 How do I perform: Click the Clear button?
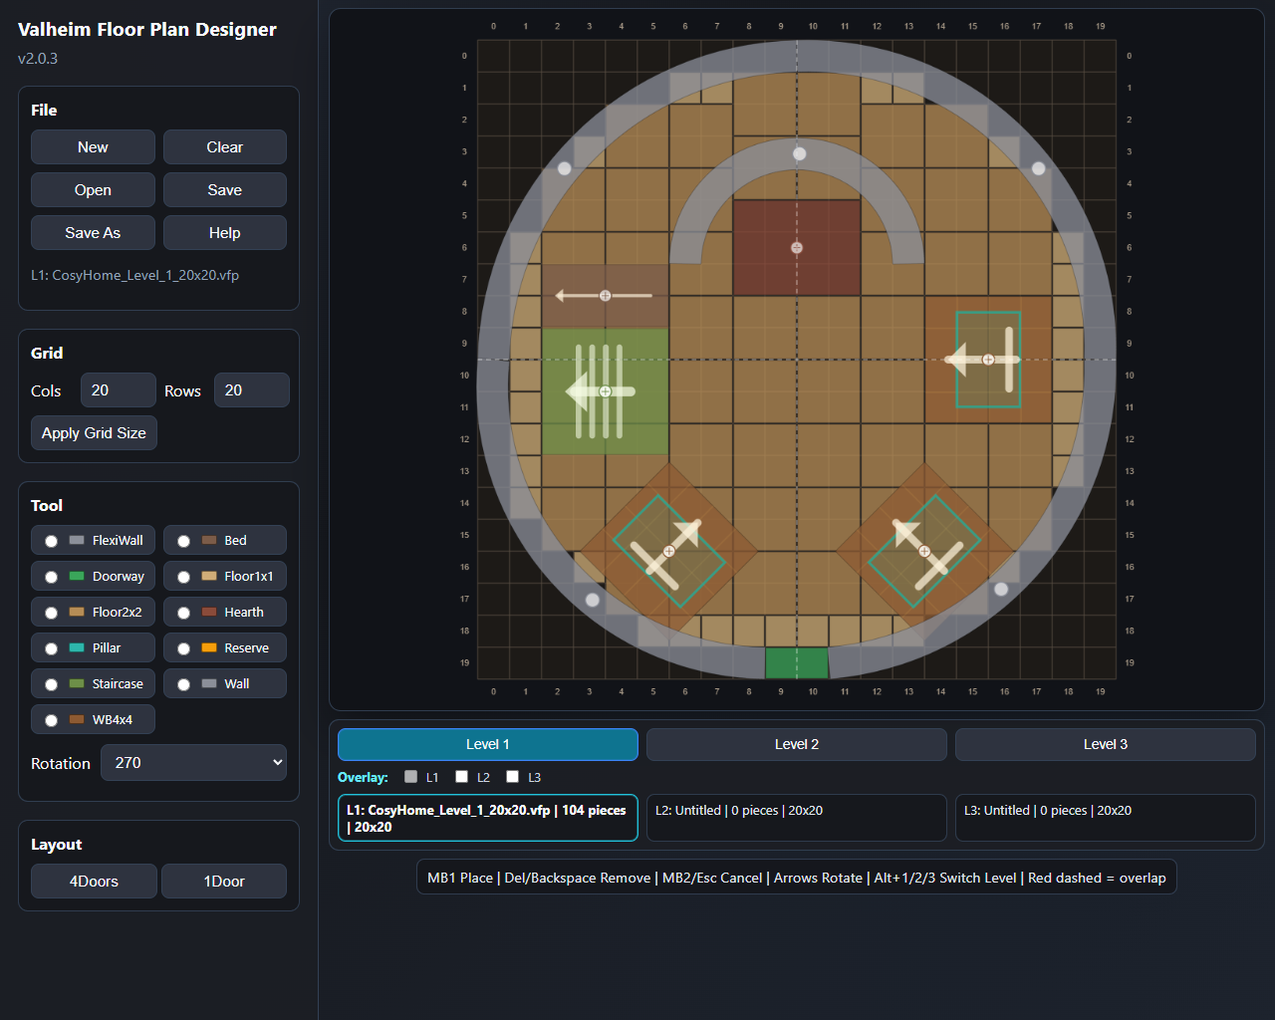(225, 147)
